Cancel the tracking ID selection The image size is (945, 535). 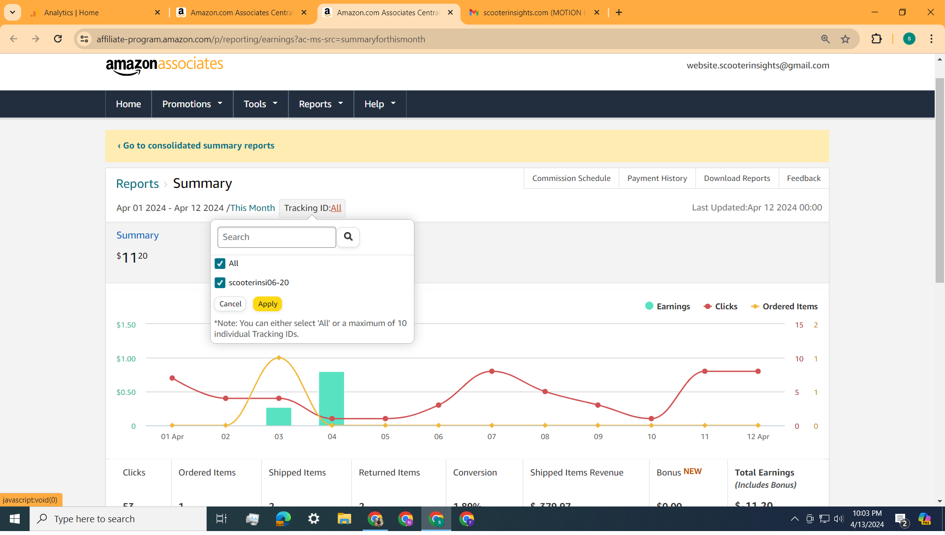(x=230, y=304)
